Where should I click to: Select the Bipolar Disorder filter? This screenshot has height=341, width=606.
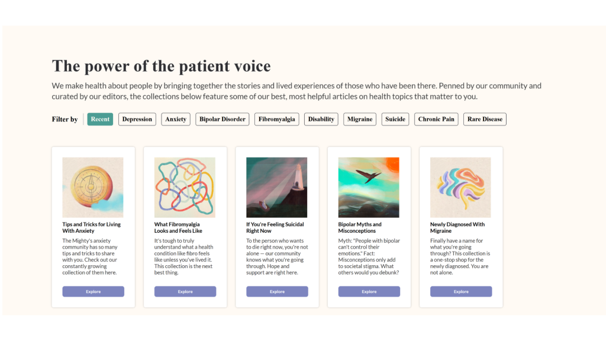click(222, 119)
